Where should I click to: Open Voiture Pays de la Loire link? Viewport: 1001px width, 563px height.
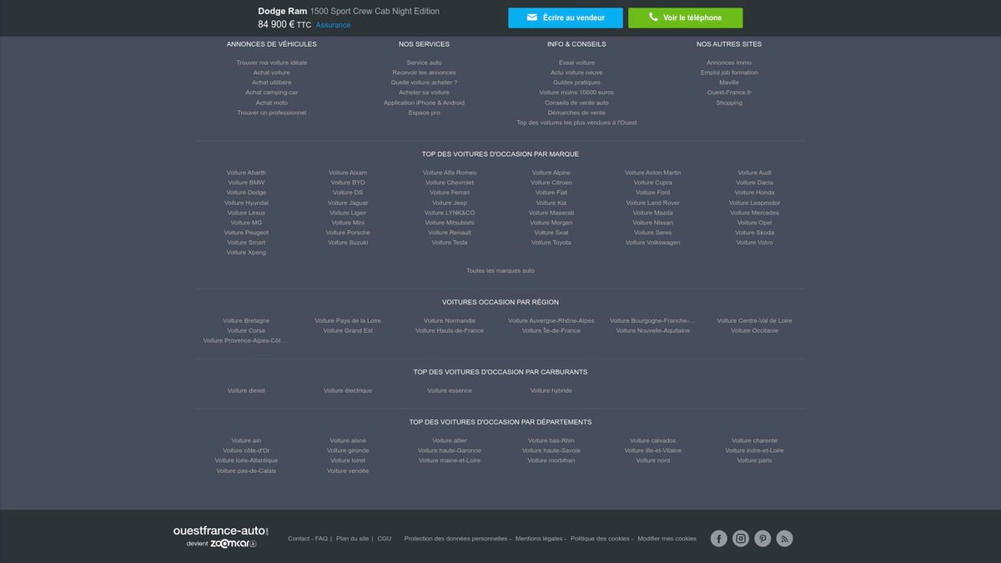tap(348, 321)
